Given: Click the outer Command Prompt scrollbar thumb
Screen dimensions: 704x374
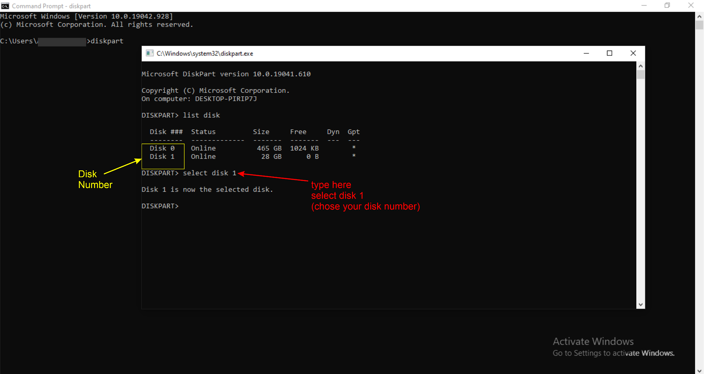Looking at the screenshot, I should 700,25.
